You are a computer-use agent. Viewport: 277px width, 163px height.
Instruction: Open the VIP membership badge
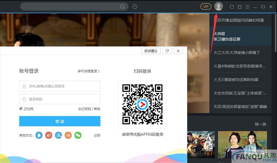coord(206,7)
